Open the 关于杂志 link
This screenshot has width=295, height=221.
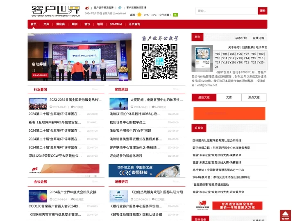(234, 47)
